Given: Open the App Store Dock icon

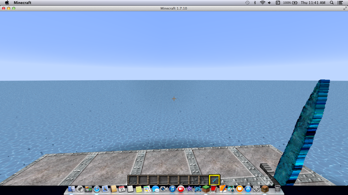Looking at the screenshot, I should (x=248, y=189).
